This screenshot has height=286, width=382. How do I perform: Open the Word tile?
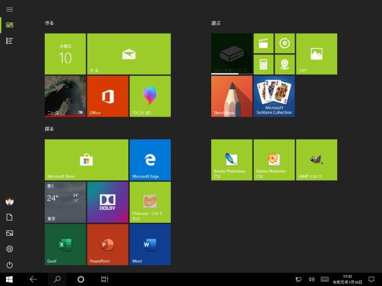point(150,245)
